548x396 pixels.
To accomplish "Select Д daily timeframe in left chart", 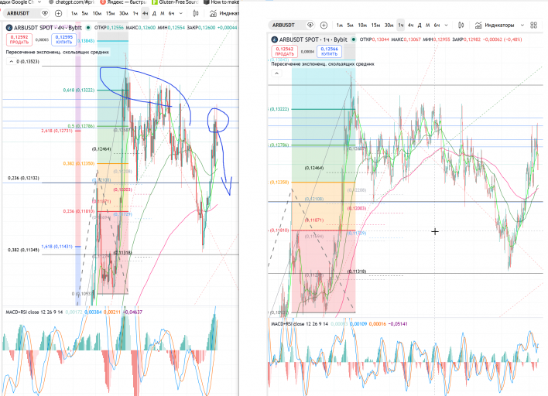I will (x=154, y=13).
